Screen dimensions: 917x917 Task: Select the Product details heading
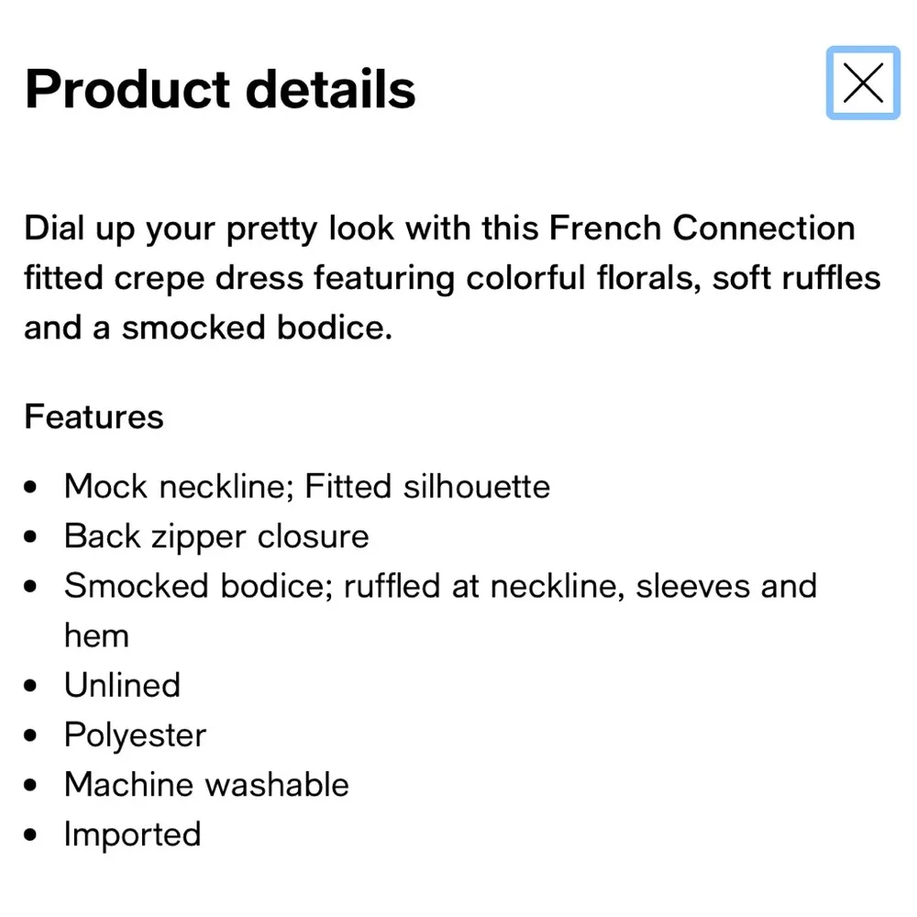click(x=220, y=88)
